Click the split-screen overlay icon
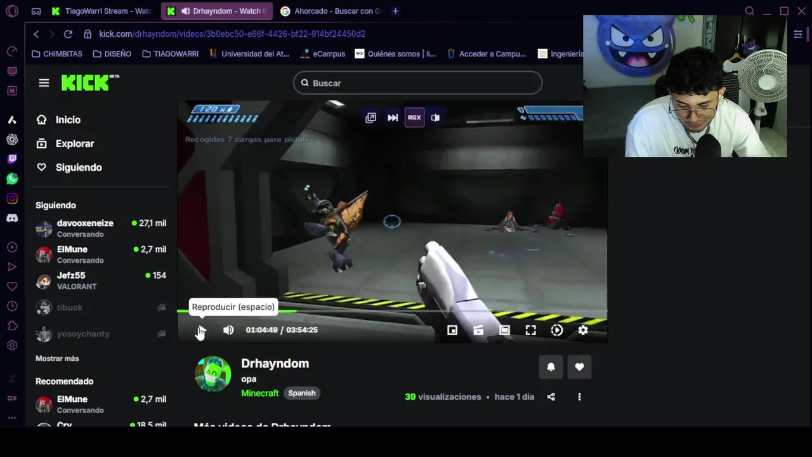812x457 pixels. pyautogui.click(x=435, y=117)
